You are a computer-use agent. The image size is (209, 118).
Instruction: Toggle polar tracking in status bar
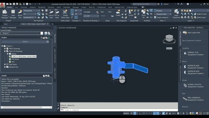pyautogui.click(x=144, y=113)
